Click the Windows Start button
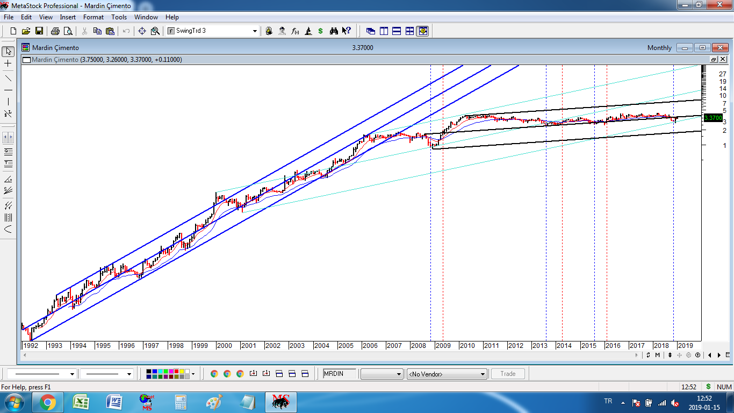Image resolution: width=734 pixels, height=413 pixels. pos(13,402)
